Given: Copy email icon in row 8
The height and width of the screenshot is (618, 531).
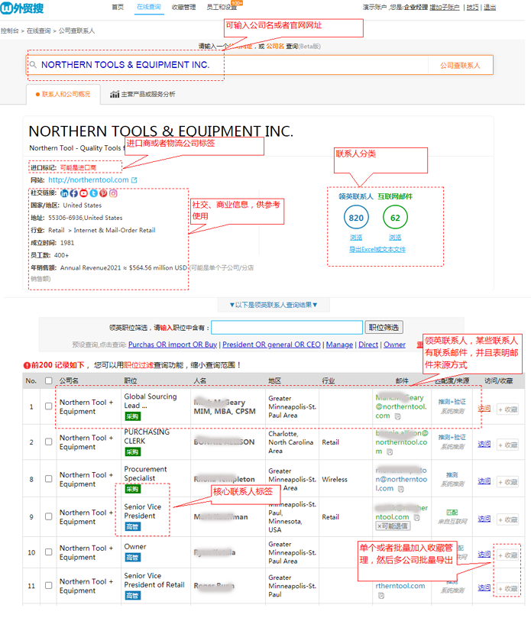Looking at the screenshot, I should pyautogui.click(x=401, y=489).
